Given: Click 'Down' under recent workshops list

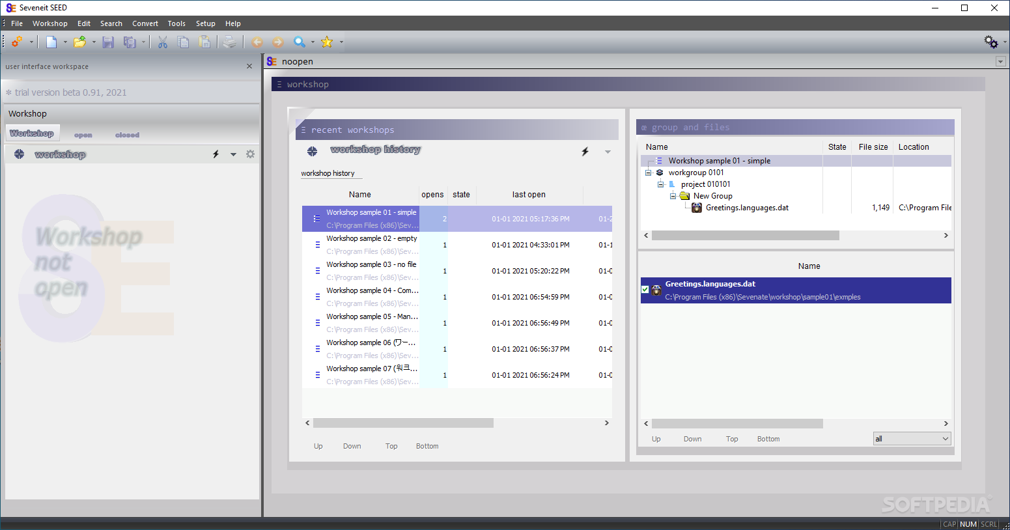Looking at the screenshot, I should click(352, 446).
